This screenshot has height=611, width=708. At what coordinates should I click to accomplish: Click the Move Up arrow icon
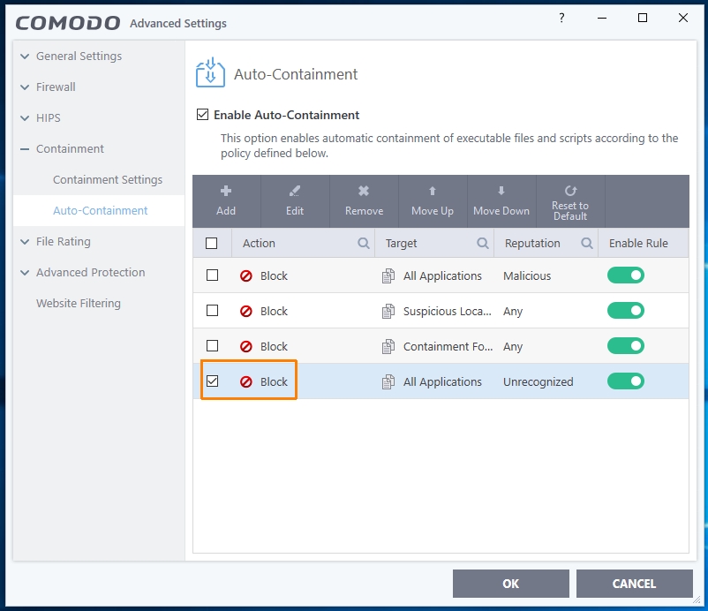tap(433, 191)
